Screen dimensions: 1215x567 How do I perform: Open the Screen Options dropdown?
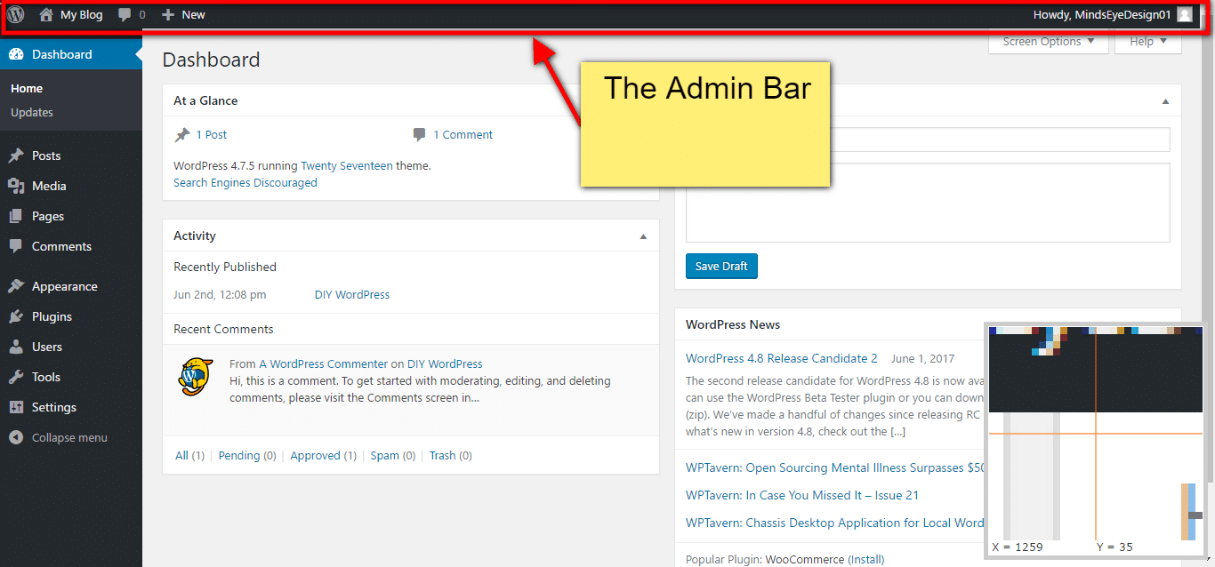(1049, 42)
